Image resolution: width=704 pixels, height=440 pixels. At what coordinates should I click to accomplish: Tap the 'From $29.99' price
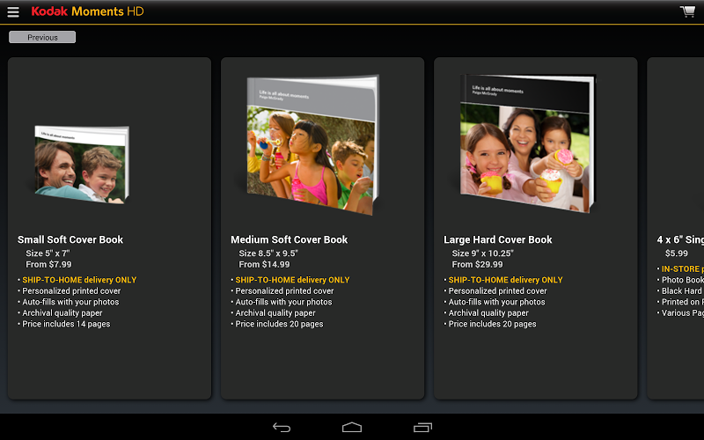(477, 265)
